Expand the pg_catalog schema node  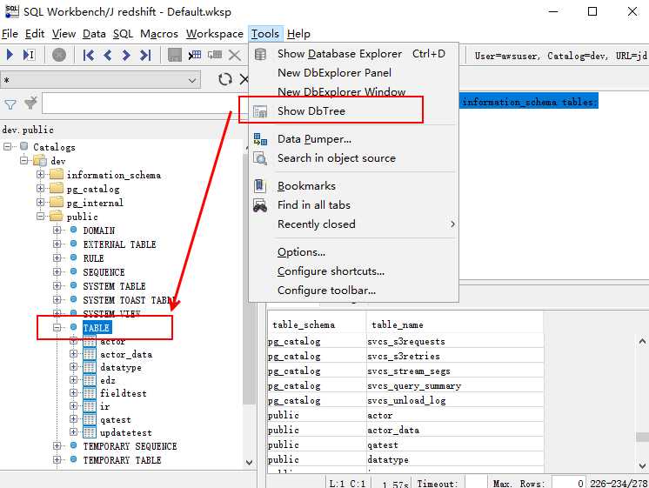pos(40,189)
